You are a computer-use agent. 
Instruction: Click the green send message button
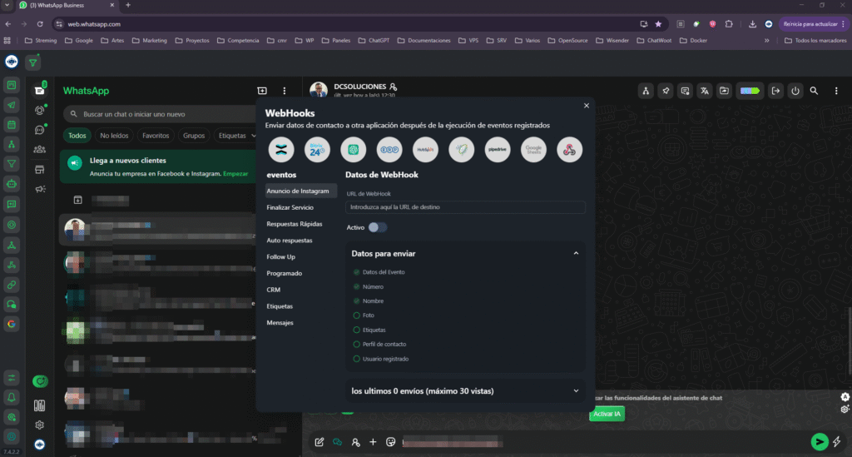pyautogui.click(x=819, y=442)
